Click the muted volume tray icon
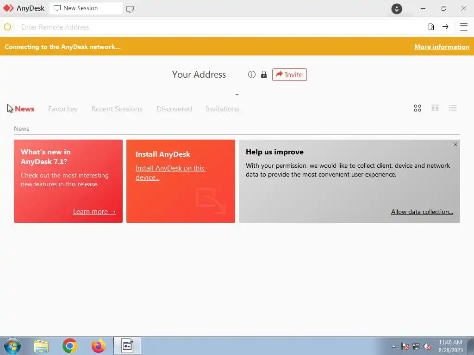 pyautogui.click(x=427, y=346)
